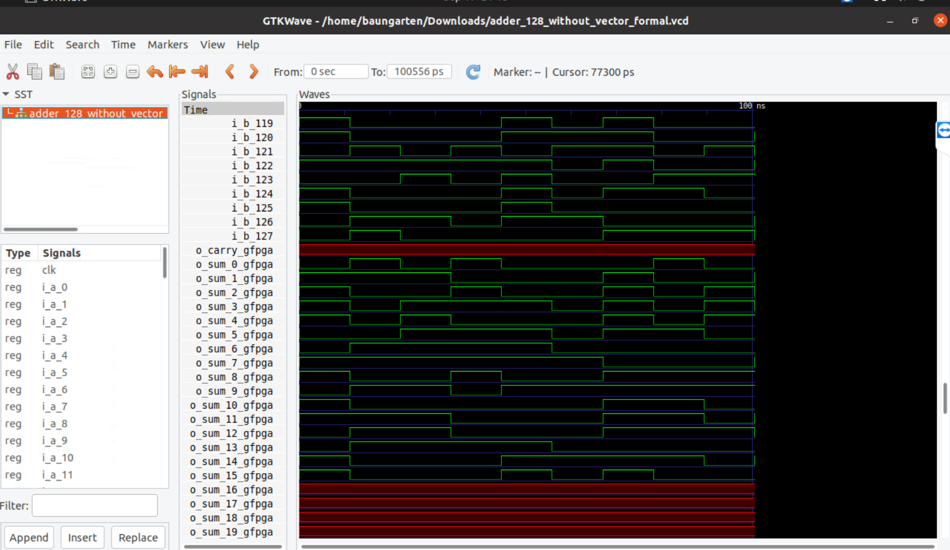Select adder_128_without_vector in SST tree
This screenshot has width=950, height=550.
[85, 113]
